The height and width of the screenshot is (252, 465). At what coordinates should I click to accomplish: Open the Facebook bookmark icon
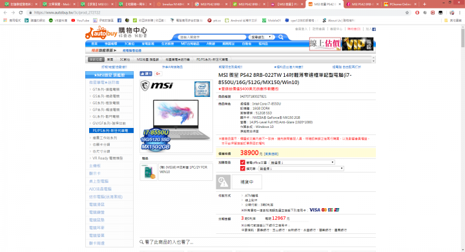[x=119, y=21]
